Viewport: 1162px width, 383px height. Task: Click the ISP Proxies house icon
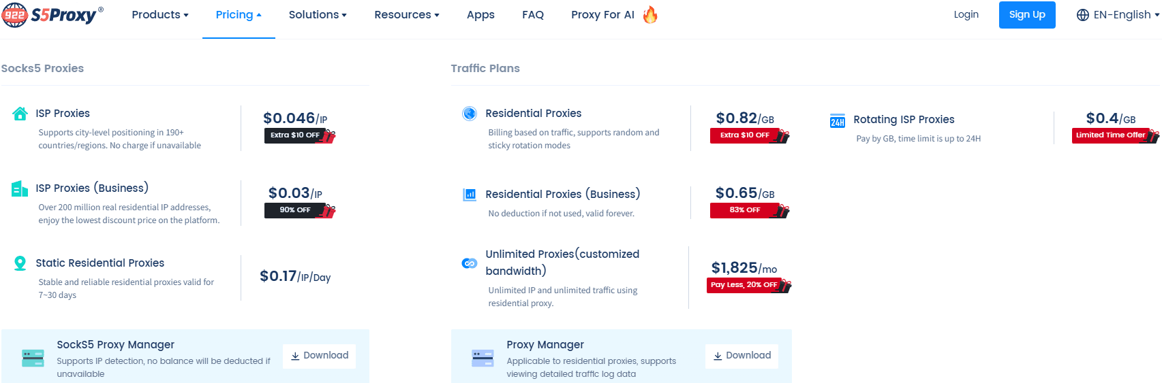20,114
